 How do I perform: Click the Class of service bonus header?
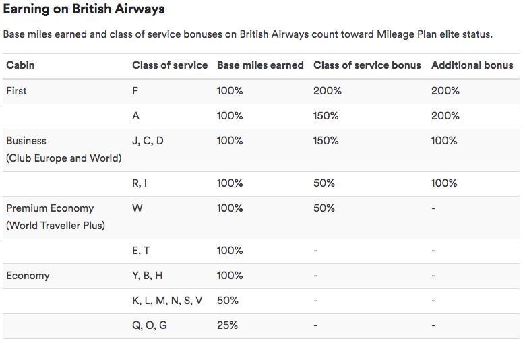pos(367,65)
